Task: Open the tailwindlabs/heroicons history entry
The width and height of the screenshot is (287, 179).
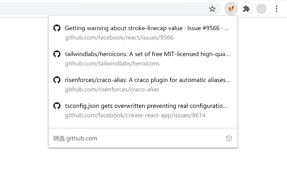Action: click(x=147, y=54)
